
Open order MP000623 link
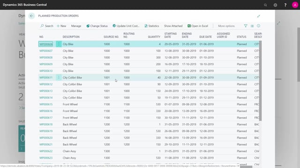[46, 158]
